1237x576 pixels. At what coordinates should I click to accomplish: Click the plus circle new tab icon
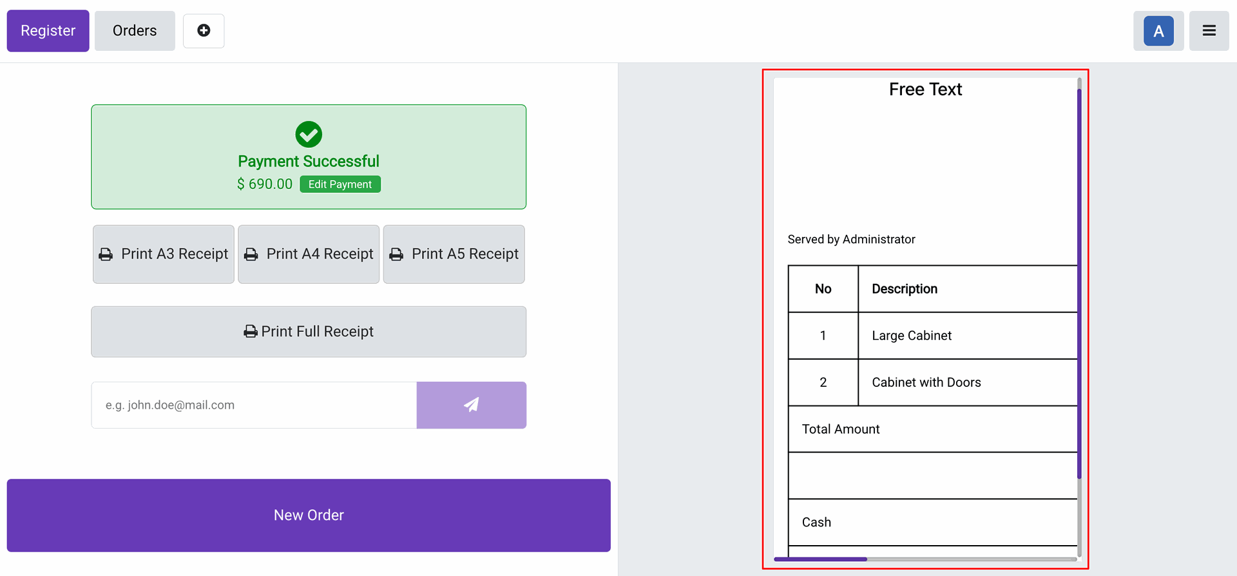click(204, 31)
